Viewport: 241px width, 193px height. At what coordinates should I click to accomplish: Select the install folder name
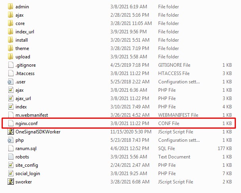(x=21, y=40)
